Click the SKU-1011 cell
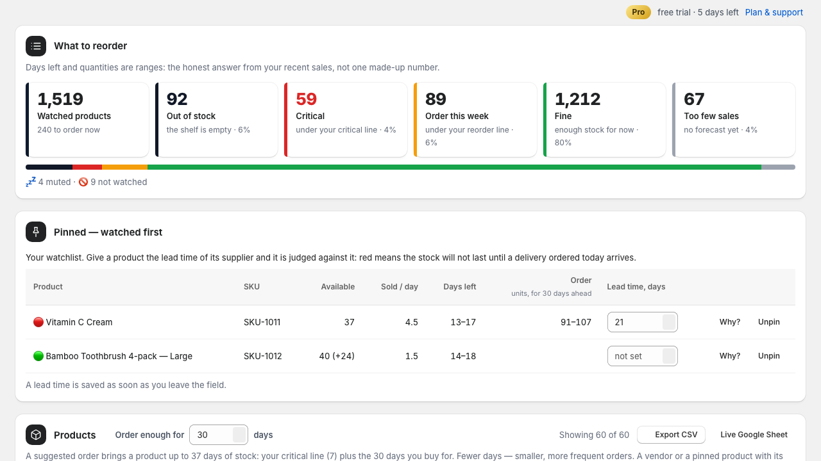 262,322
